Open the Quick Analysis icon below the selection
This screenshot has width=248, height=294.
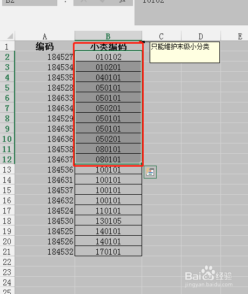(x=150, y=172)
